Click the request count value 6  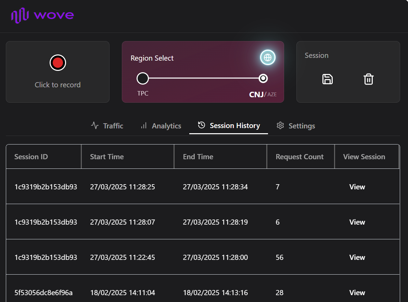pyautogui.click(x=278, y=222)
